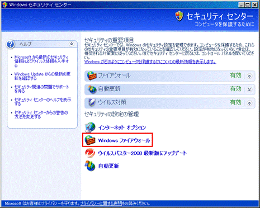Viewport: 260px width, 208px height.
Task: Click the セキュリティの設定の管理 heading
Action: coord(111,114)
